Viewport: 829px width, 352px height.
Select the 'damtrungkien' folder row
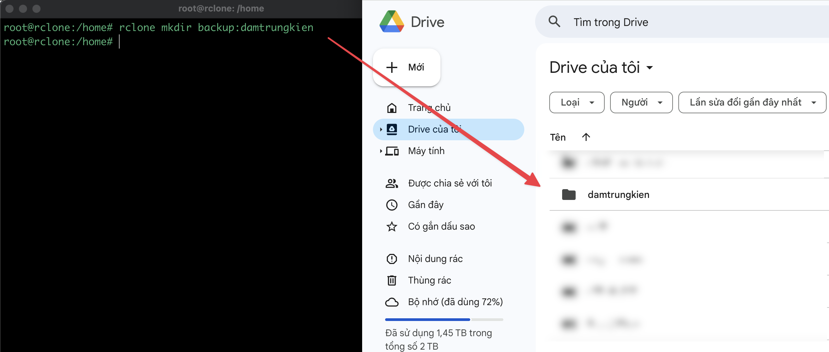689,195
